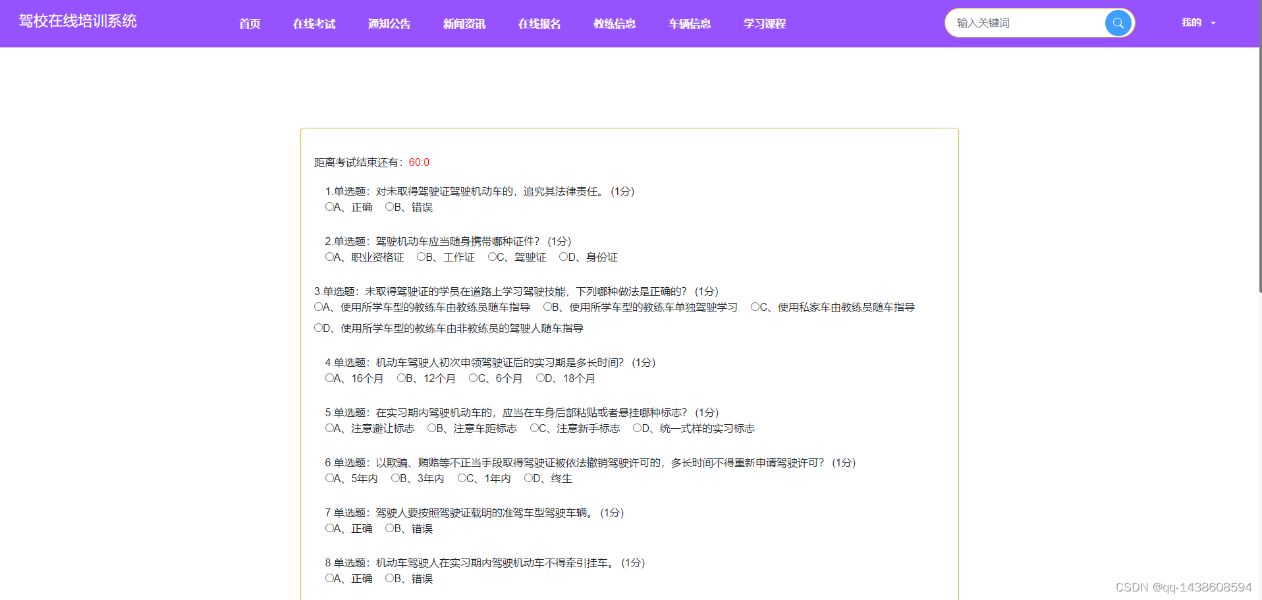1262x600 pixels.
Task: Choose A、职业资格证 for question 2
Action: click(x=329, y=257)
